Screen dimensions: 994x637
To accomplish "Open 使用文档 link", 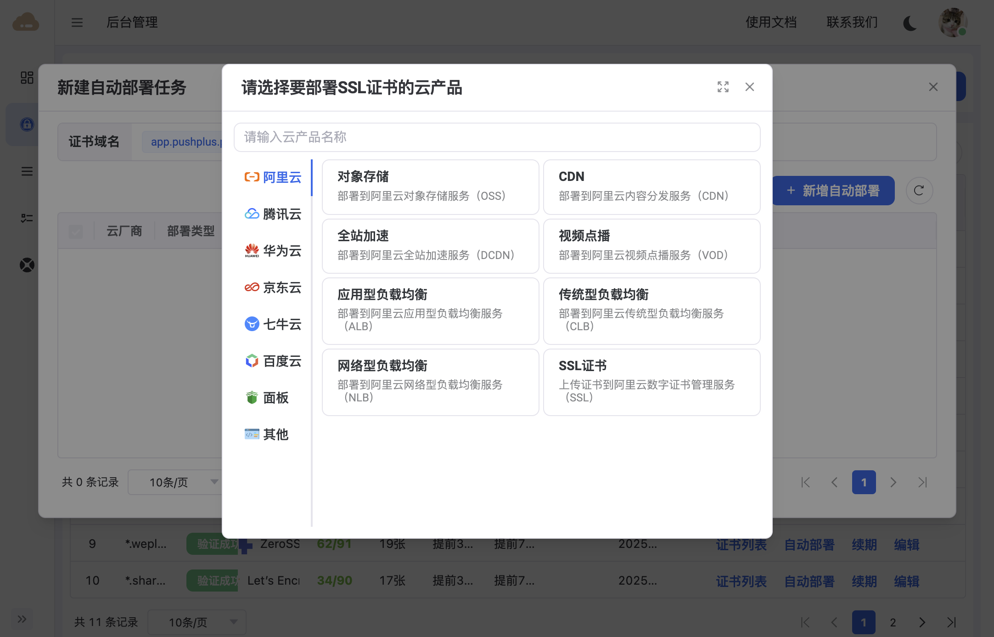I will coord(771,22).
